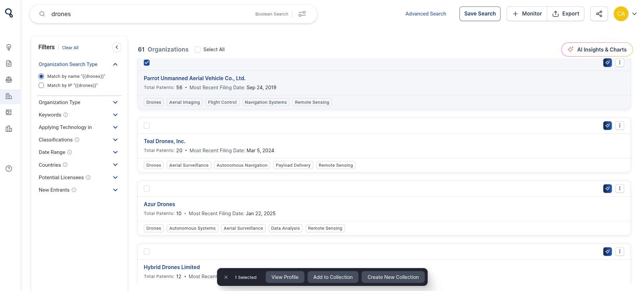Open more options for Hybrid Drones Limited
Screen dimensions: 639x291
[x=620, y=252]
